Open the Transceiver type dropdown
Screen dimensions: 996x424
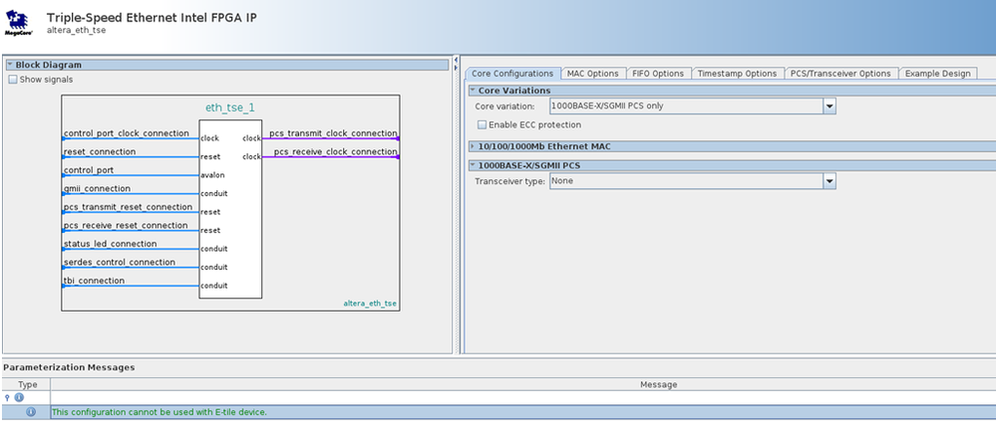coord(830,181)
